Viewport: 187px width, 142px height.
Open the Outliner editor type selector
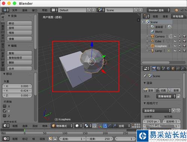click(146, 16)
